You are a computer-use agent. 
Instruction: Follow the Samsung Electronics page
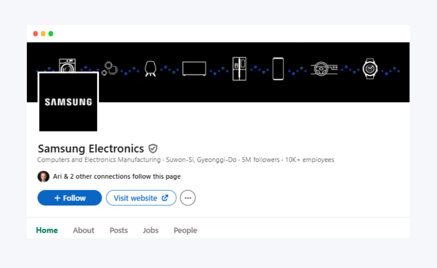coord(70,198)
